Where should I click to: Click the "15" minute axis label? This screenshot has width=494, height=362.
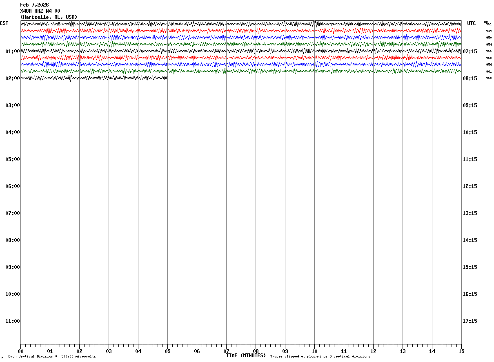click(461, 351)
